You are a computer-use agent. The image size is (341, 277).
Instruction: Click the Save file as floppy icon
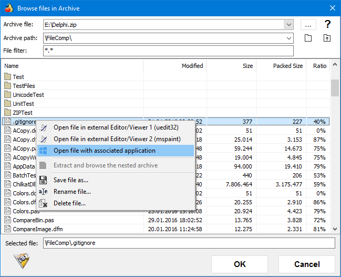tap(44, 180)
